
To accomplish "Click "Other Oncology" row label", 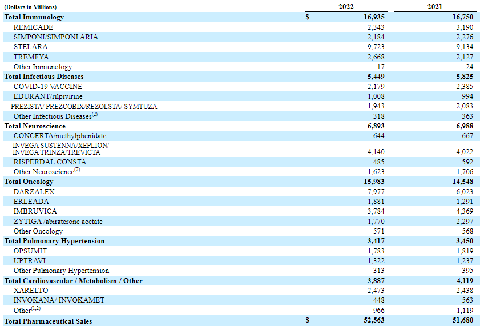I will click(x=38, y=231).
